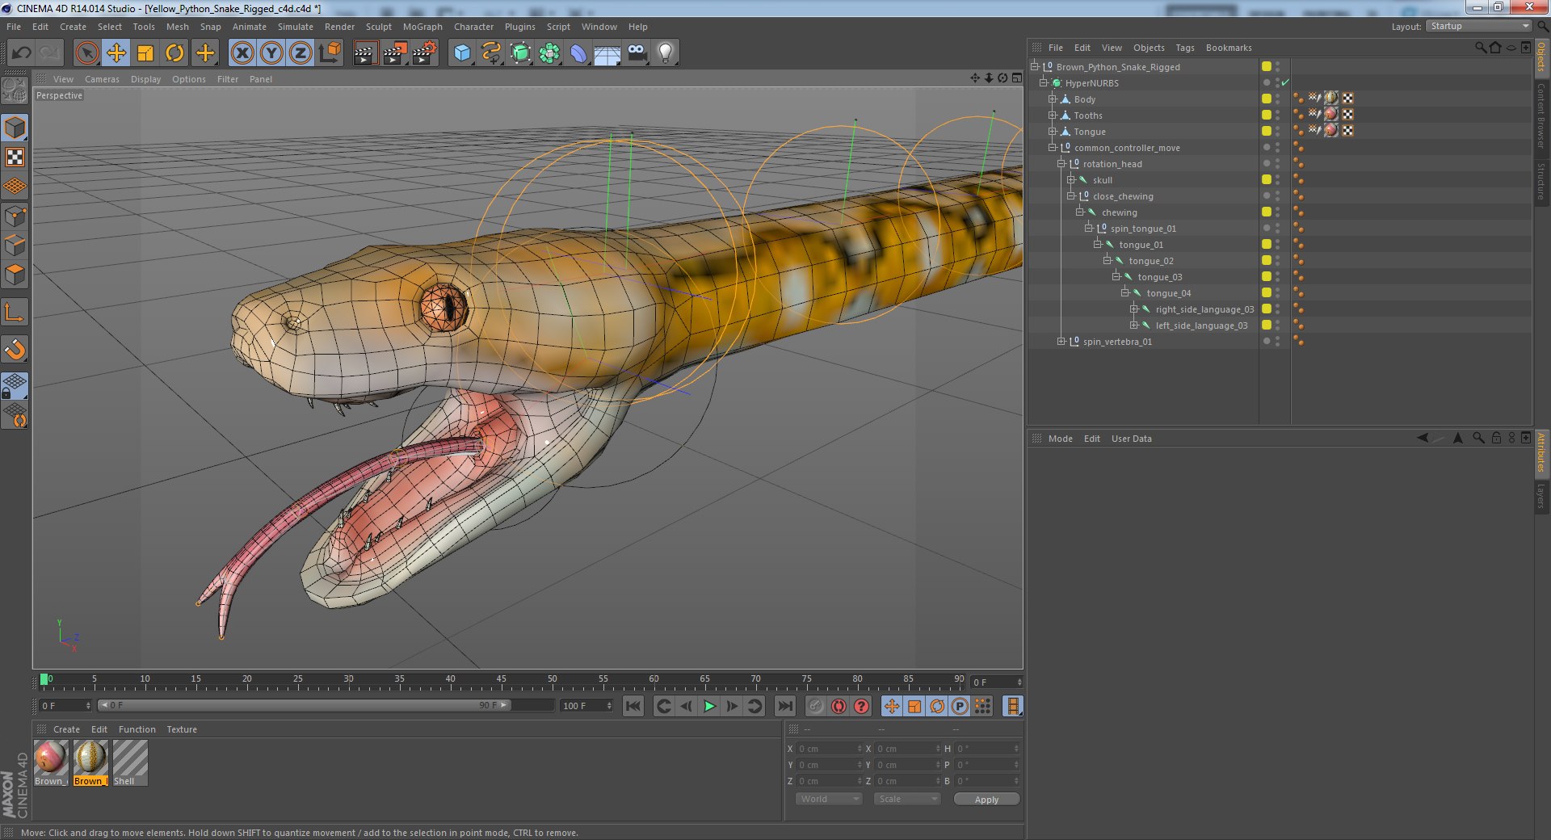Add a HyperNURBS generator object
This screenshot has height=840, width=1551.
[x=521, y=53]
